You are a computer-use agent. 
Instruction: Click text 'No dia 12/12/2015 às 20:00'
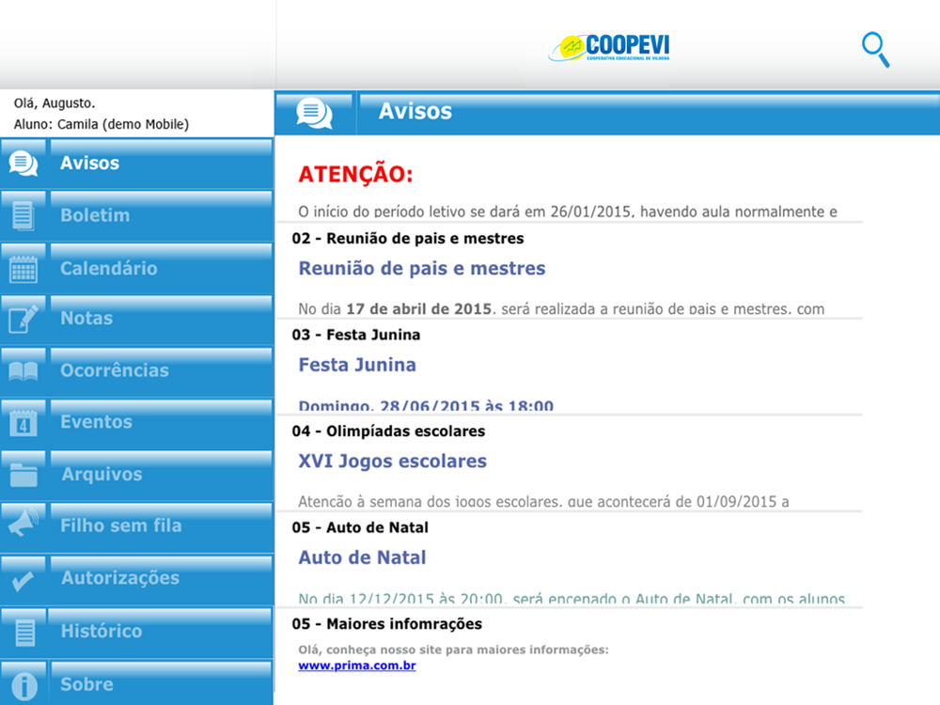pos(400,598)
